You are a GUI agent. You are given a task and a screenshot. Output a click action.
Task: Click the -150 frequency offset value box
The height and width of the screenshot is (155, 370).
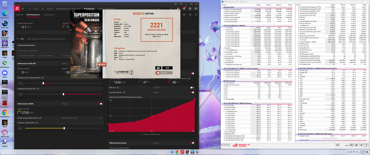point(20,83)
